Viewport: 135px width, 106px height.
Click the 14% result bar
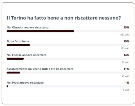click(x=15, y=59)
